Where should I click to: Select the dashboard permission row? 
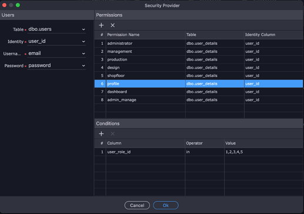(x=199, y=92)
